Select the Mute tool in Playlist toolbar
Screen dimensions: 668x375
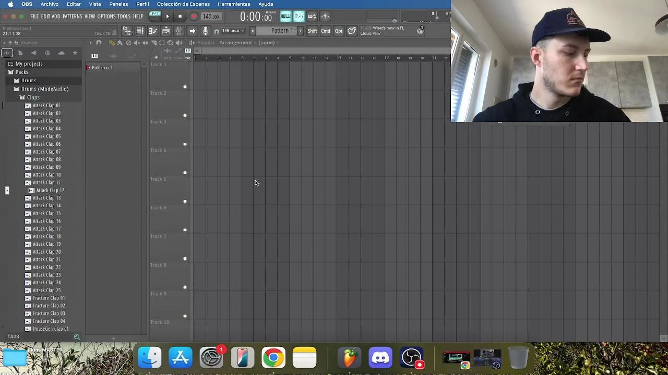137,43
